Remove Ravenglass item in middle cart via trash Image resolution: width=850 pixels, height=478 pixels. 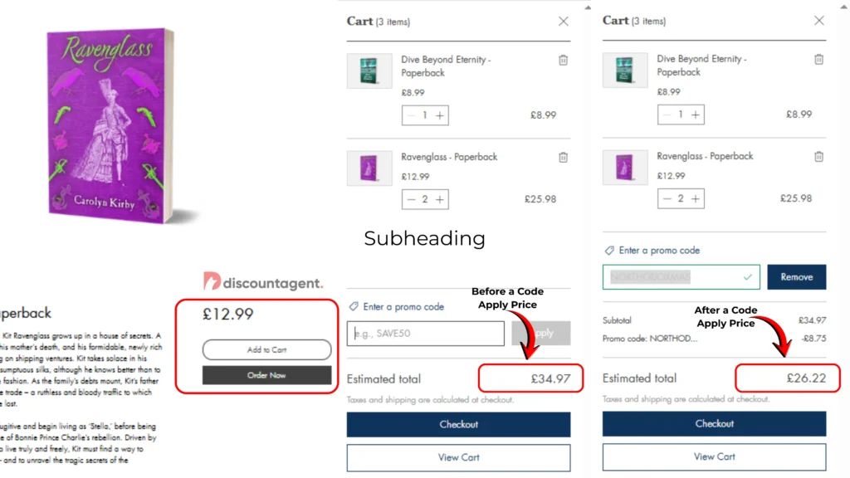pyautogui.click(x=563, y=158)
